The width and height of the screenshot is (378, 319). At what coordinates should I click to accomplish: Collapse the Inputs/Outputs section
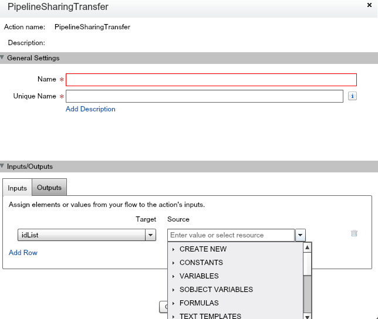[x=3, y=167]
